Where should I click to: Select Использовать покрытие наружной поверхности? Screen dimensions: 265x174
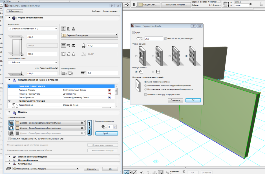click(x=145, y=86)
